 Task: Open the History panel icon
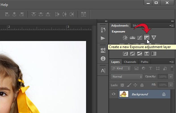coord(103,30)
